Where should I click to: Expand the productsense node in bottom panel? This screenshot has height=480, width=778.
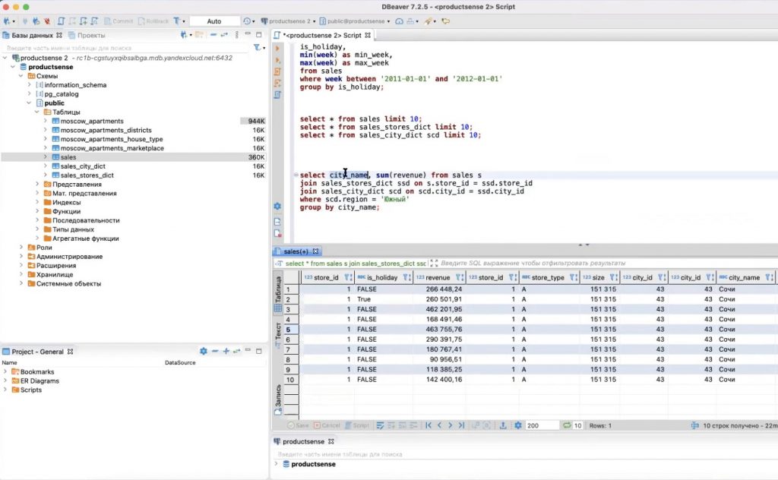pos(277,464)
